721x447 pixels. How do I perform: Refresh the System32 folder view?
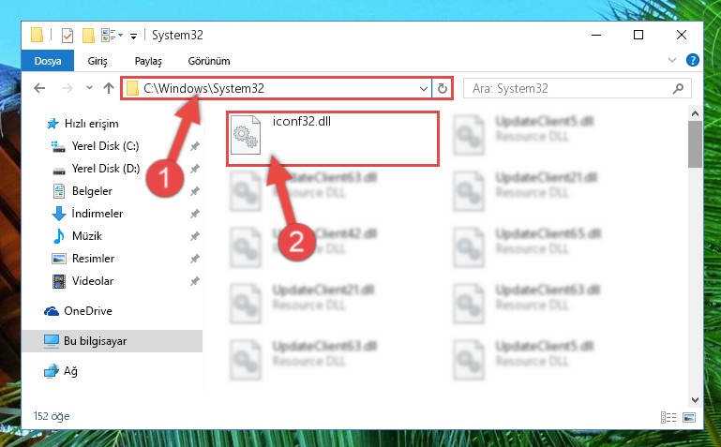[x=442, y=88]
